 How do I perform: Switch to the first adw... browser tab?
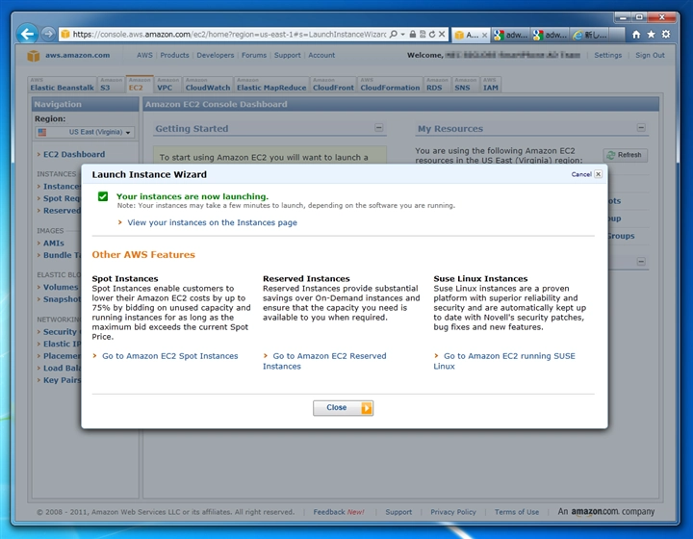pyautogui.click(x=511, y=35)
